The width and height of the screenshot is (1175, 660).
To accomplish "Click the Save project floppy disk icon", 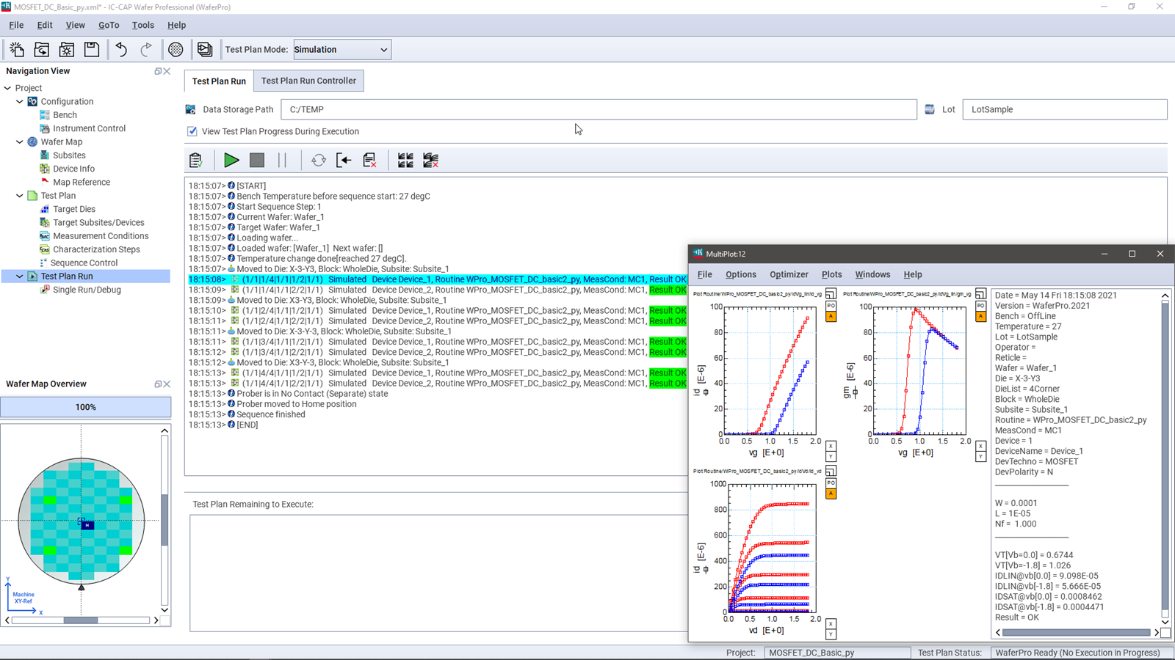I will pos(92,49).
